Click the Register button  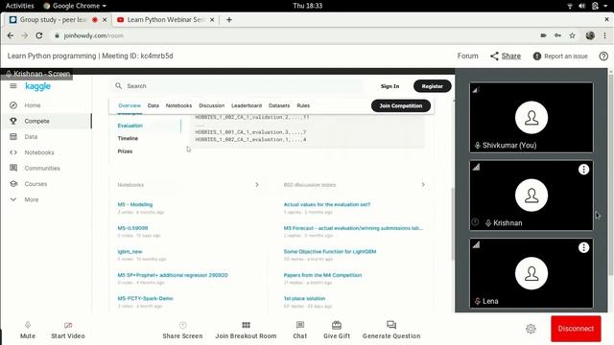pyautogui.click(x=433, y=86)
